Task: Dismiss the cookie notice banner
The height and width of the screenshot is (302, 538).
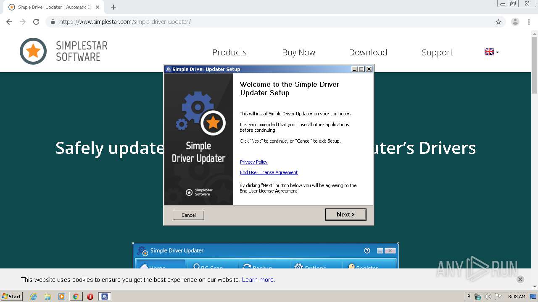Action: [520, 279]
